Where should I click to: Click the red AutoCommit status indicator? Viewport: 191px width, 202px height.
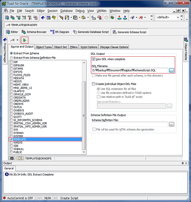coord(5,198)
